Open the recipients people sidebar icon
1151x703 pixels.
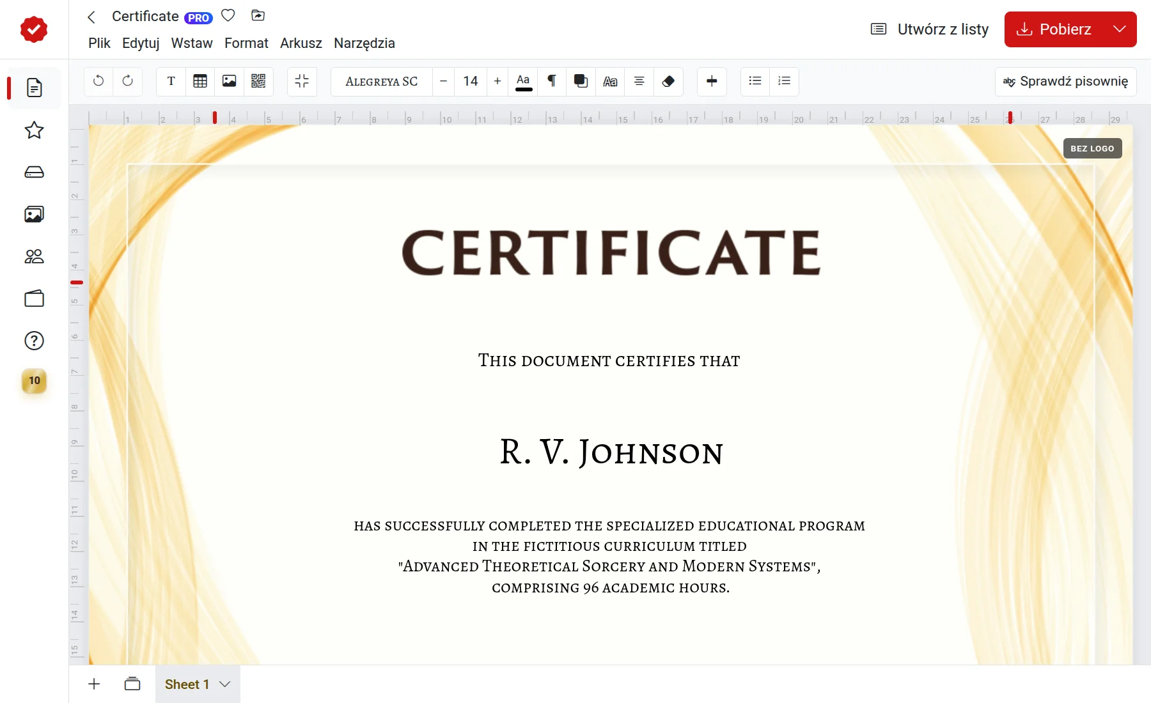[x=34, y=256]
